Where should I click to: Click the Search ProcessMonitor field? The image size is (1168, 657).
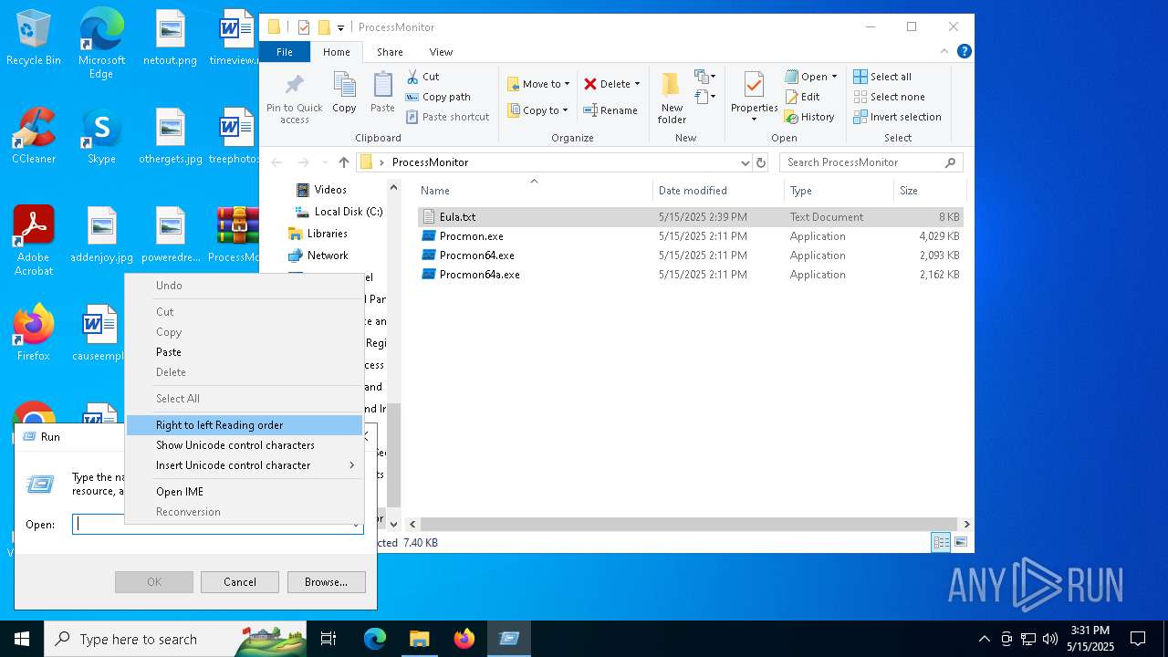[871, 162]
